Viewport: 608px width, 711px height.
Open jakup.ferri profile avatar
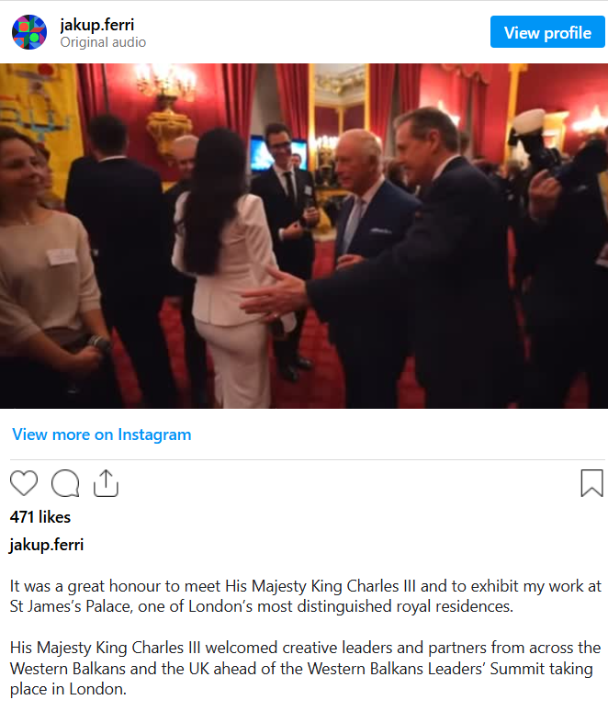[x=29, y=32]
